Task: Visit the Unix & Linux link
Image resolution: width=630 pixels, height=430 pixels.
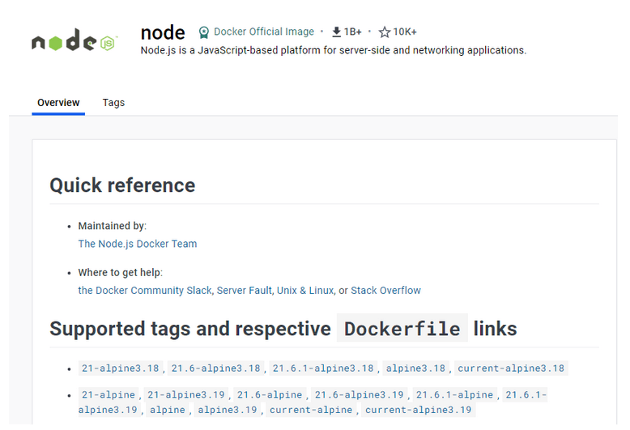Action: coord(305,291)
